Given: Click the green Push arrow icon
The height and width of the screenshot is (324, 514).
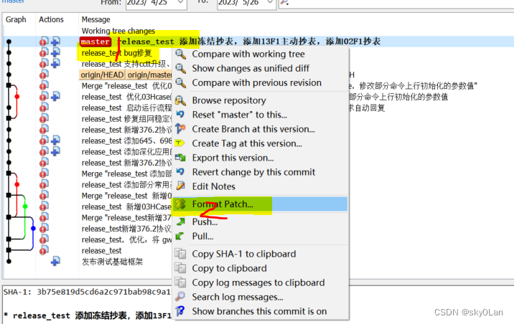Looking at the screenshot, I should tap(181, 221).
